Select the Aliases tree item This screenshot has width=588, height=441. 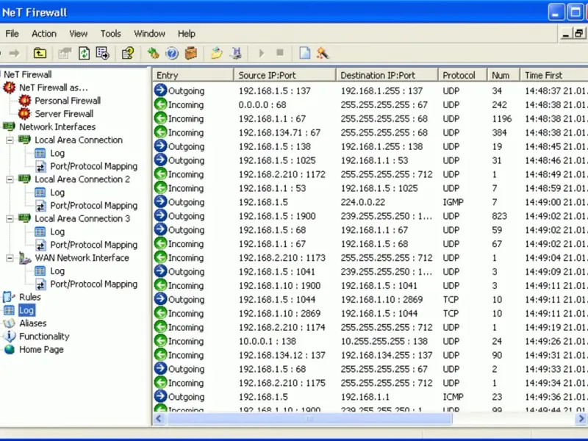(x=33, y=323)
